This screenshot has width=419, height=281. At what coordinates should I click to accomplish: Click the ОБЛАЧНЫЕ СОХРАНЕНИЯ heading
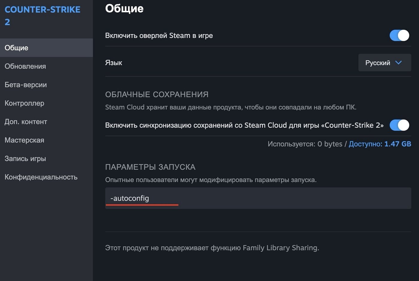click(157, 94)
